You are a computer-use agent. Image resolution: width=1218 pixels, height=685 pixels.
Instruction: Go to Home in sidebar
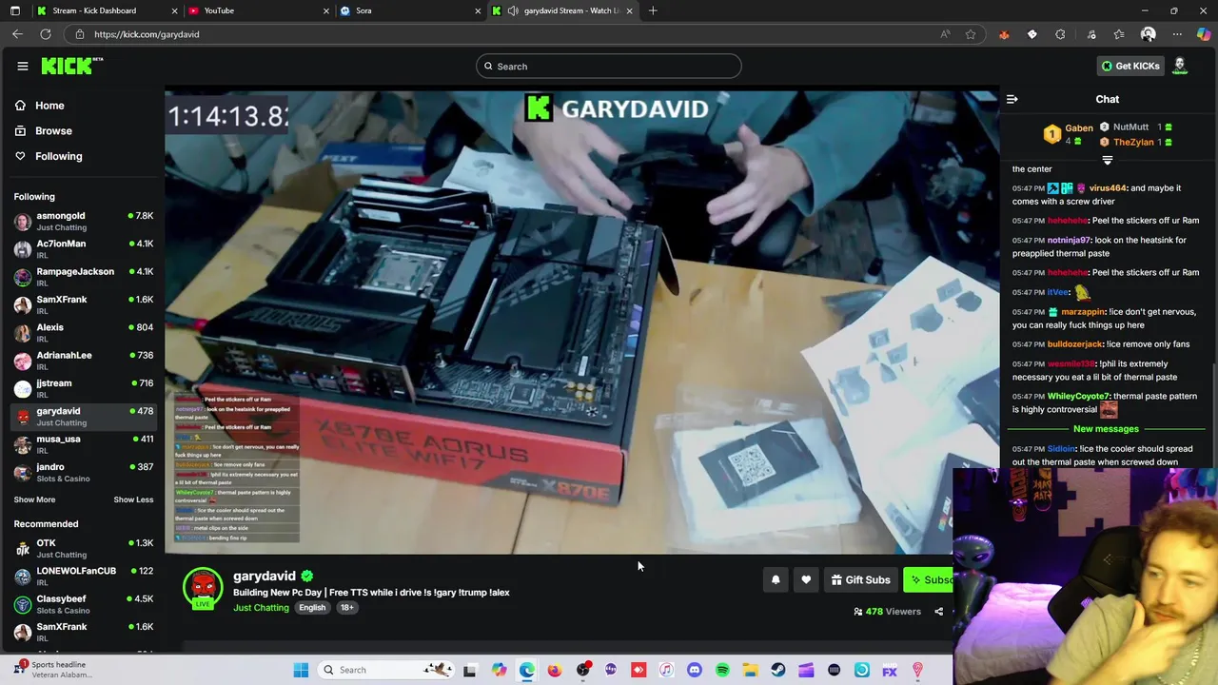tap(49, 106)
